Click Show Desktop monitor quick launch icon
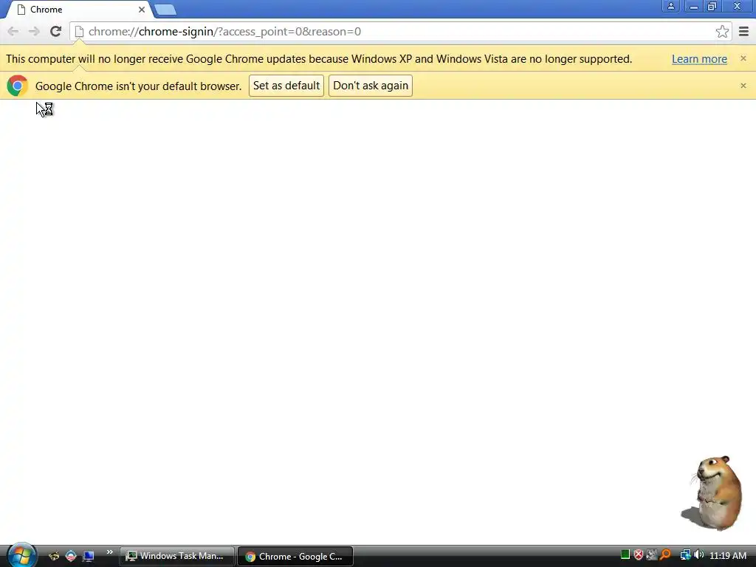Viewport: 756px width, 567px height. (x=89, y=556)
